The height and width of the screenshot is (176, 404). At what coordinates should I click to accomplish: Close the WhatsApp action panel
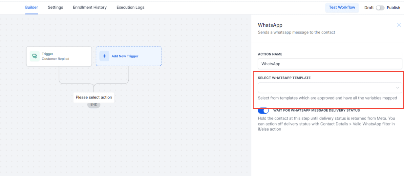point(399,25)
